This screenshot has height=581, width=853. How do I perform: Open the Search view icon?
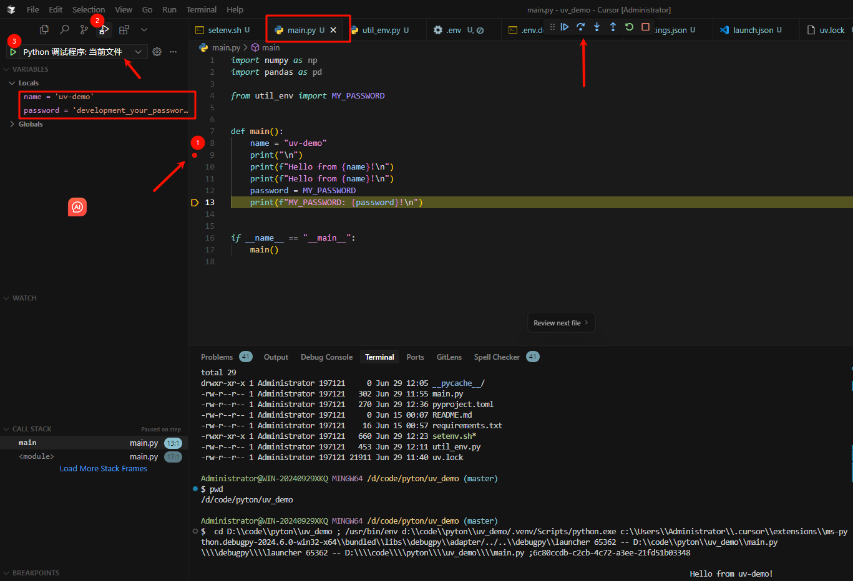pos(64,29)
